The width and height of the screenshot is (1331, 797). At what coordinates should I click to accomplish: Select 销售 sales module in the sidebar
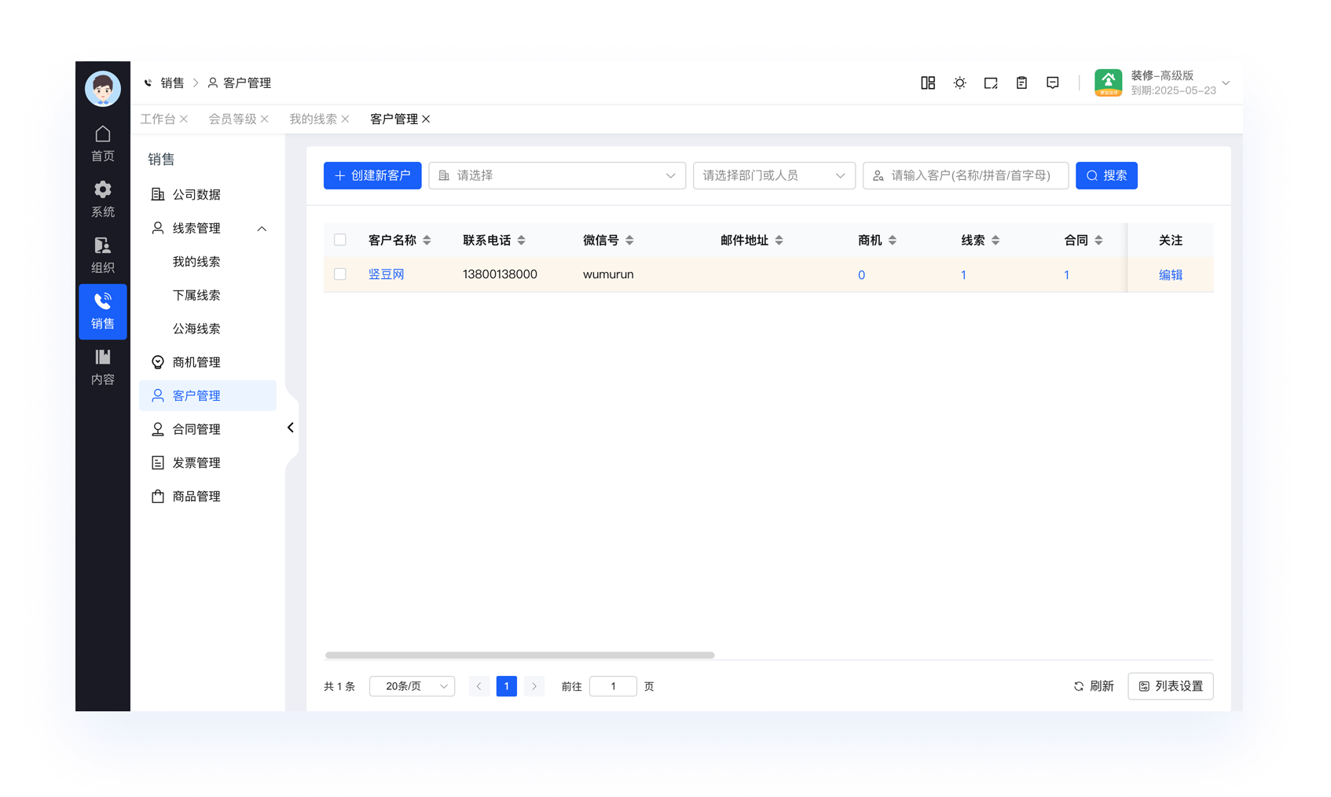[103, 311]
